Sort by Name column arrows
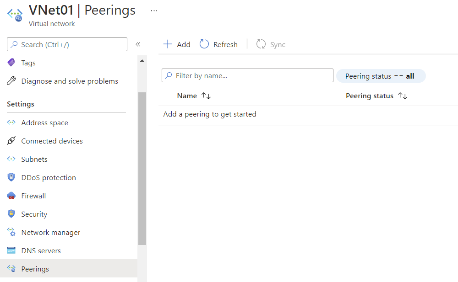458x282 pixels. [x=206, y=96]
